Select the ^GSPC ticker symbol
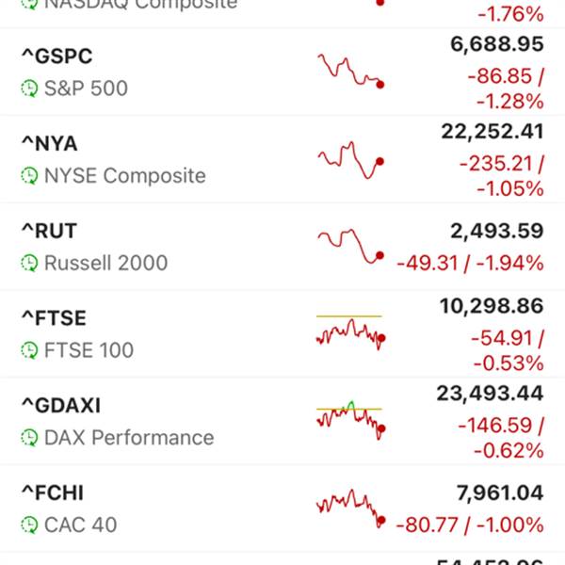Image resolution: width=565 pixels, height=565 pixels. click(x=56, y=56)
